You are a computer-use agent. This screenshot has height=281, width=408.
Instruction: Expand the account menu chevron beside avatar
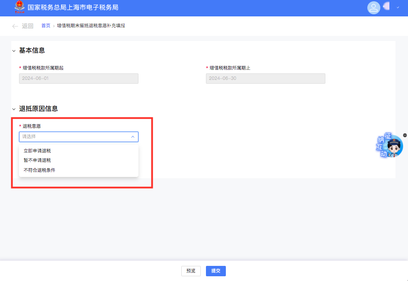point(398,7)
